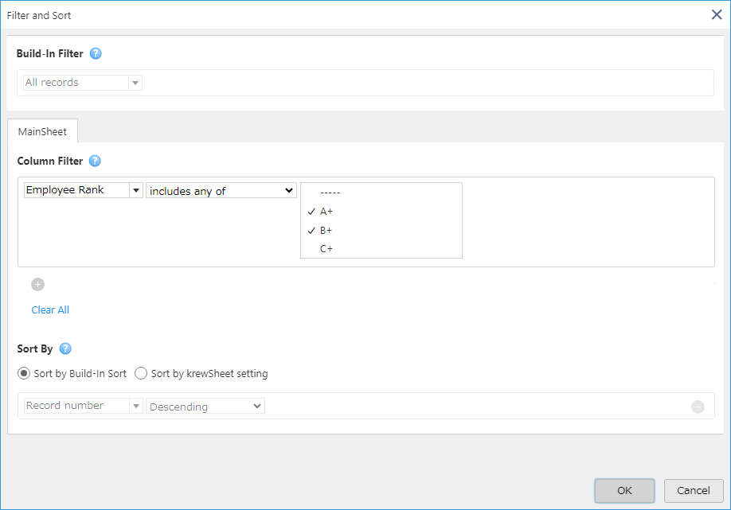Click the help icon next to Build-In Filter
This screenshot has width=731, height=510.
click(96, 53)
